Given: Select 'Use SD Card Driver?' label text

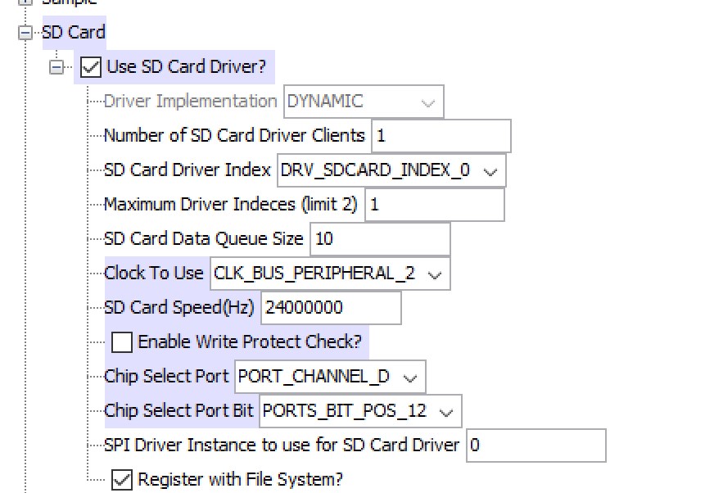Looking at the screenshot, I should click(x=186, y=67).
